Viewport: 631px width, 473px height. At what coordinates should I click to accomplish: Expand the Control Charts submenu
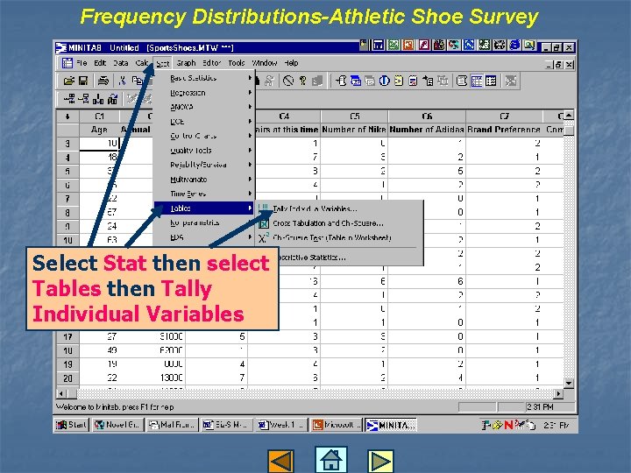point(204,136)
